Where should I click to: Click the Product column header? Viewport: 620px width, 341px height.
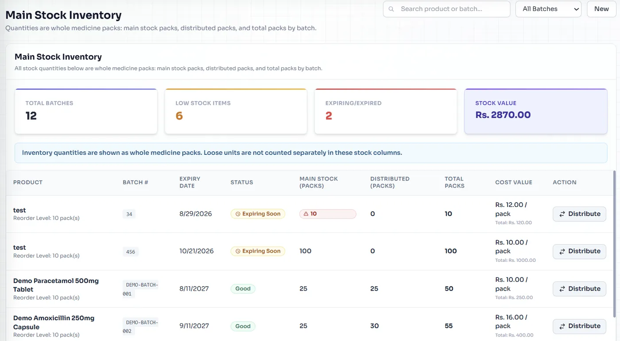(x=28, y=182)
